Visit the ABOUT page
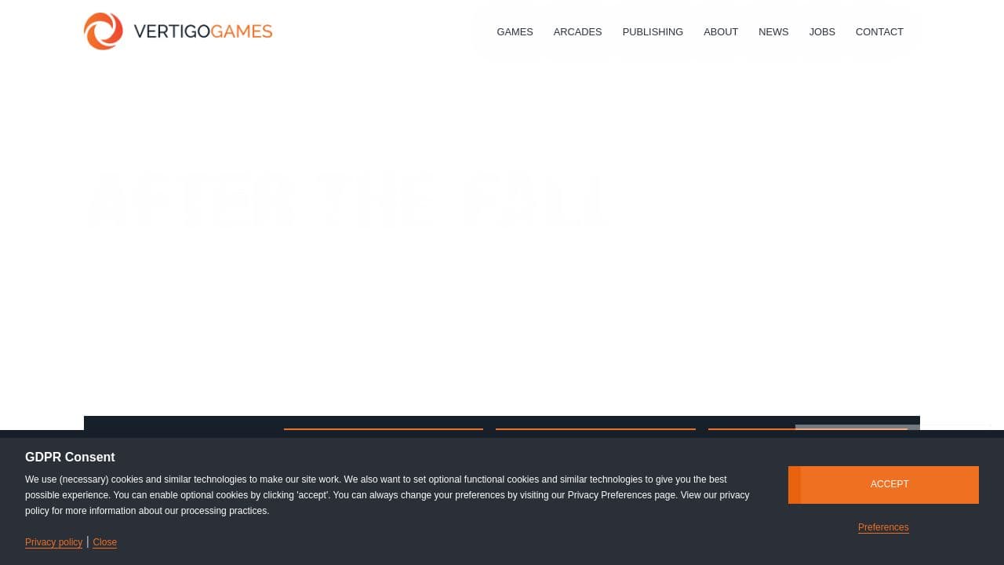The height and width of the screenshot is (565, 1004). pos(721,32)
